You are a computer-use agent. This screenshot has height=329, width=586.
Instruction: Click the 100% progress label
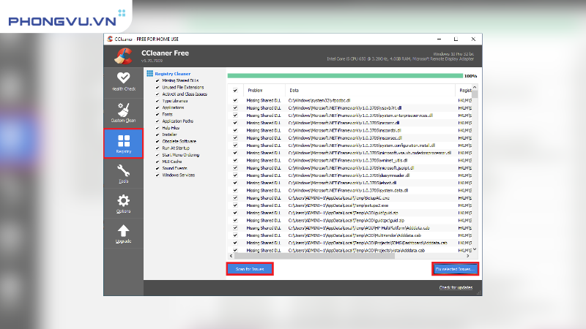pos(470,76)
